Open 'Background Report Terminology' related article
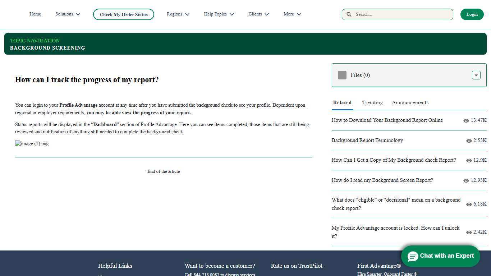 point(367,141)
